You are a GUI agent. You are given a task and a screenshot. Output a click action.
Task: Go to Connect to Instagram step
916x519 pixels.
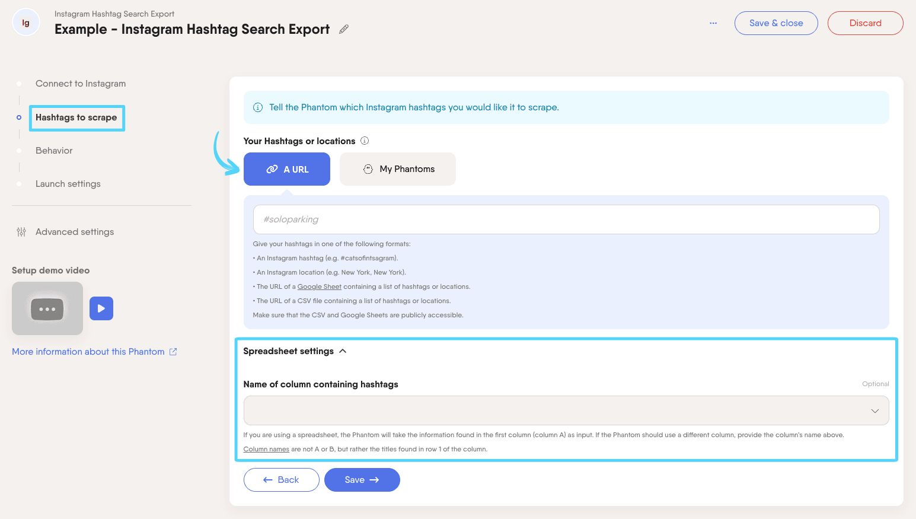81,84
